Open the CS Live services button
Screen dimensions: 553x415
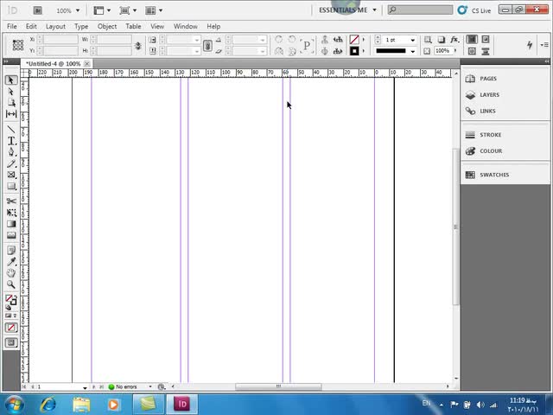474,10
